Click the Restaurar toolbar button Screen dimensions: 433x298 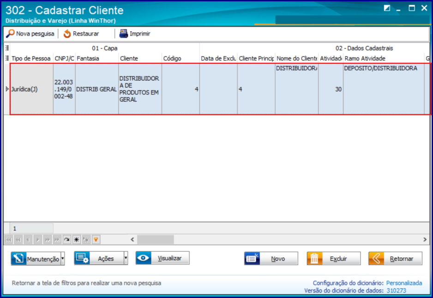click(81, 34)
